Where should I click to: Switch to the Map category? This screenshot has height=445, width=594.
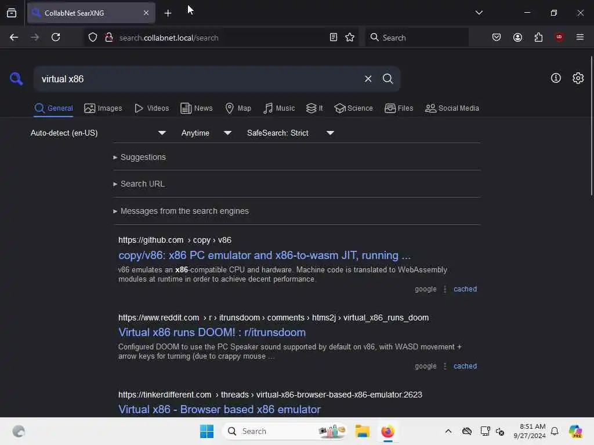point(238,108)
